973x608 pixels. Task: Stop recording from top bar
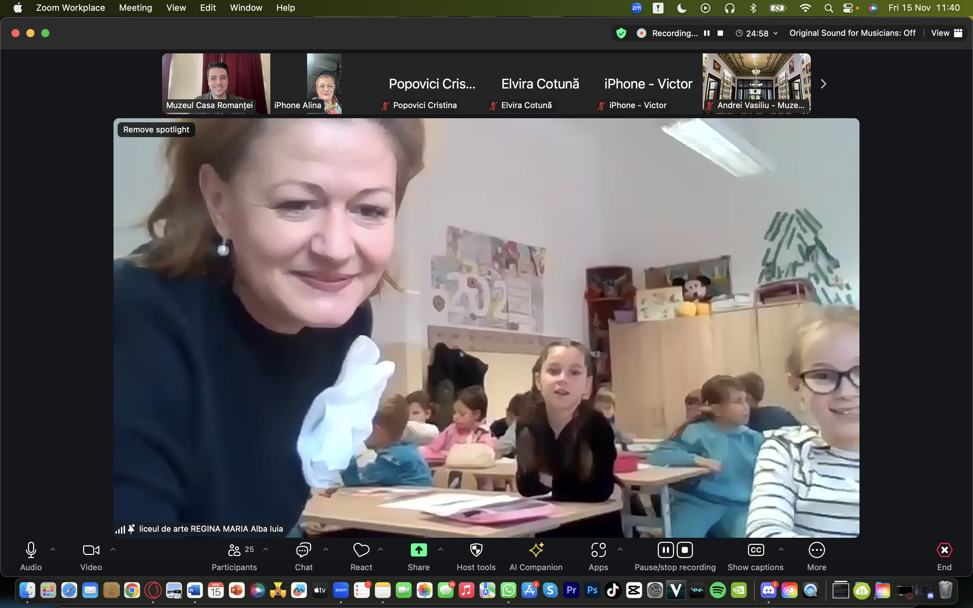(x=720, y=33)
